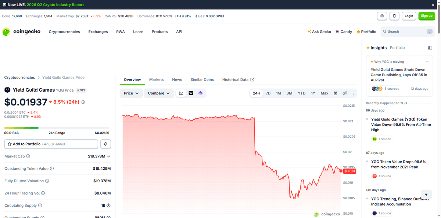
Task: Expand the Market Cap $19.378M chevron
Action: 108,156
